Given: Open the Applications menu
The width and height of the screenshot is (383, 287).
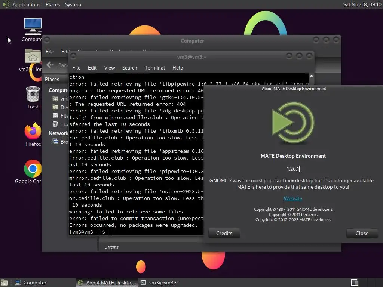Looking at the screenshot, I should [27, 4].
